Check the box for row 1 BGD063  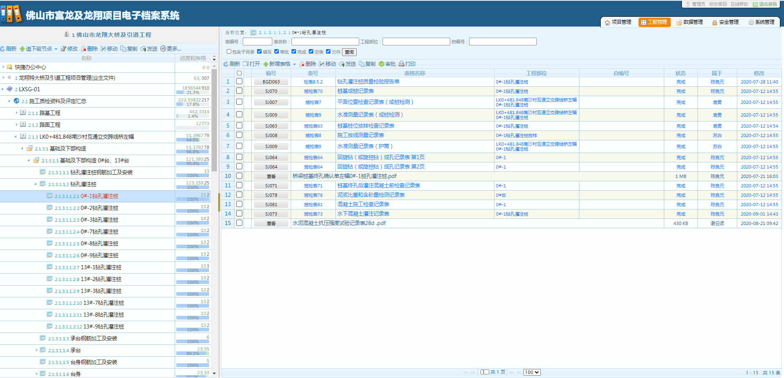pyautogui.click(x=239, y=81)
